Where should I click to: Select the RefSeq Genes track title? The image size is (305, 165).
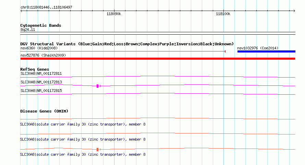(35, 69)
